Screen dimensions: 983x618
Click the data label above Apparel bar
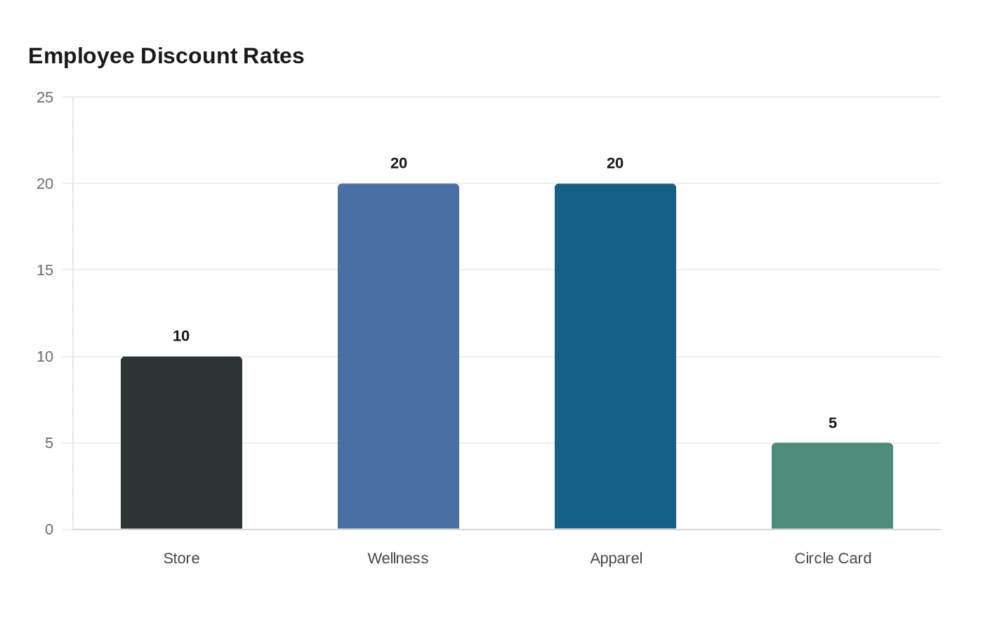[615, 164]
